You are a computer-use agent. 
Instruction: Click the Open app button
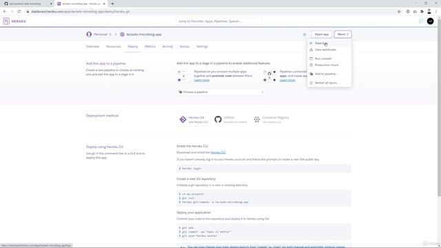point(322,34)
